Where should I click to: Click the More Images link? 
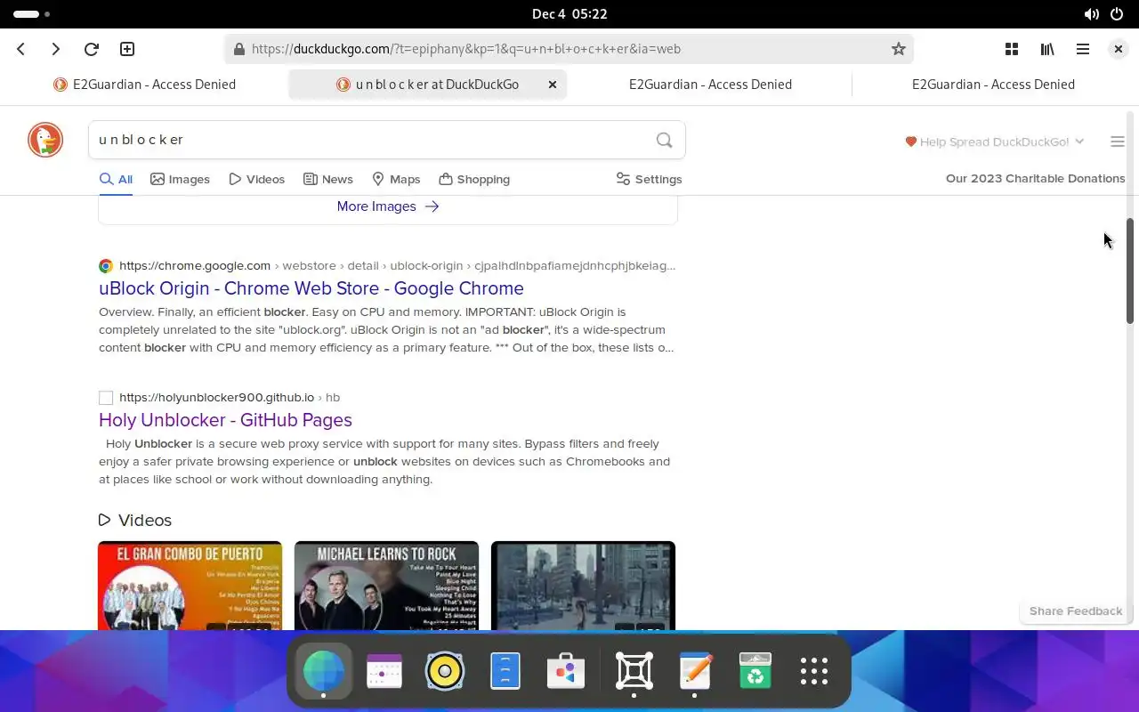point(388,206)
